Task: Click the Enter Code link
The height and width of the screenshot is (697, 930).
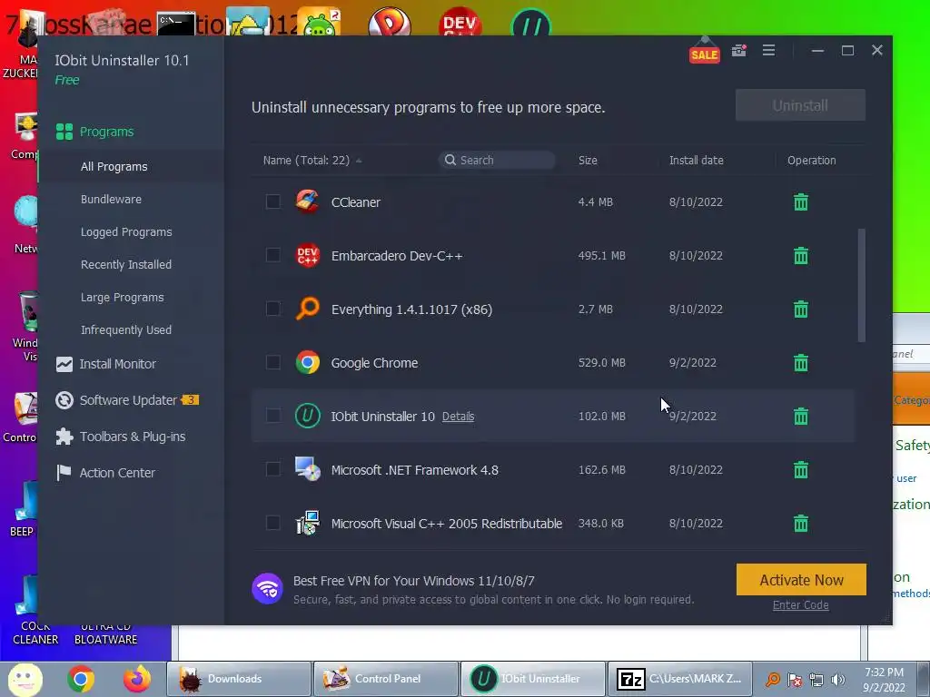Action: click(x=801, y=605)
